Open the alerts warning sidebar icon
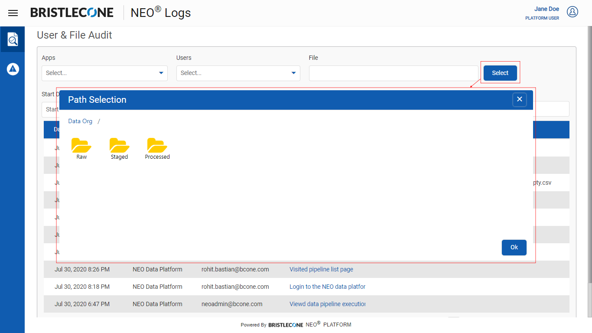Screen dimensions: 592x333 13,69
